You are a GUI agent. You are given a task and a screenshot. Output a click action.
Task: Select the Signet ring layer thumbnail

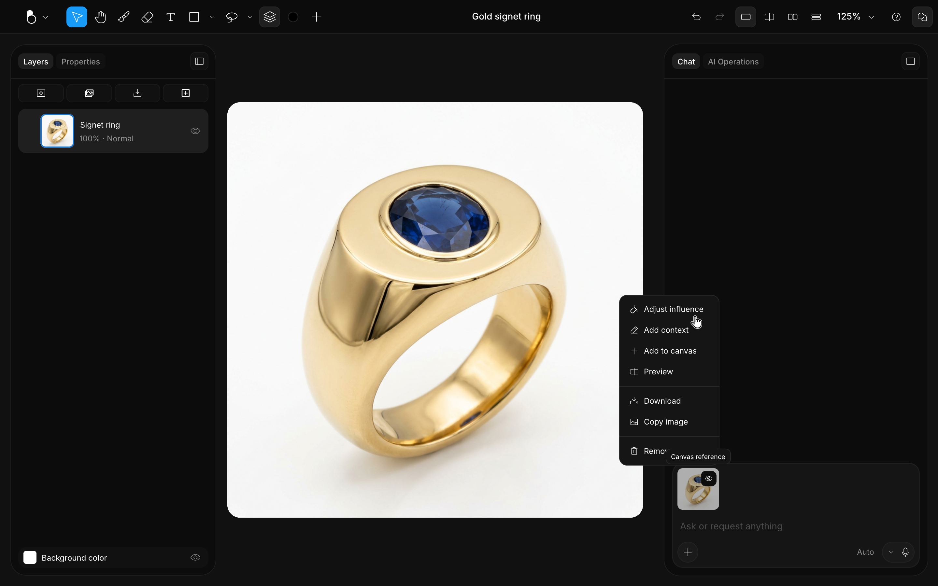click(57, 131)
